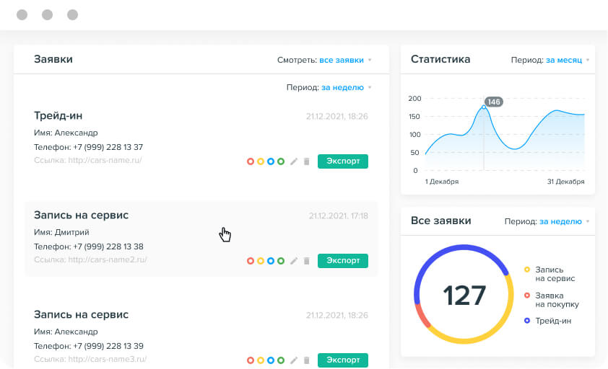
Task: Open Статистика period за месяц dropdown
Action: 564,60
